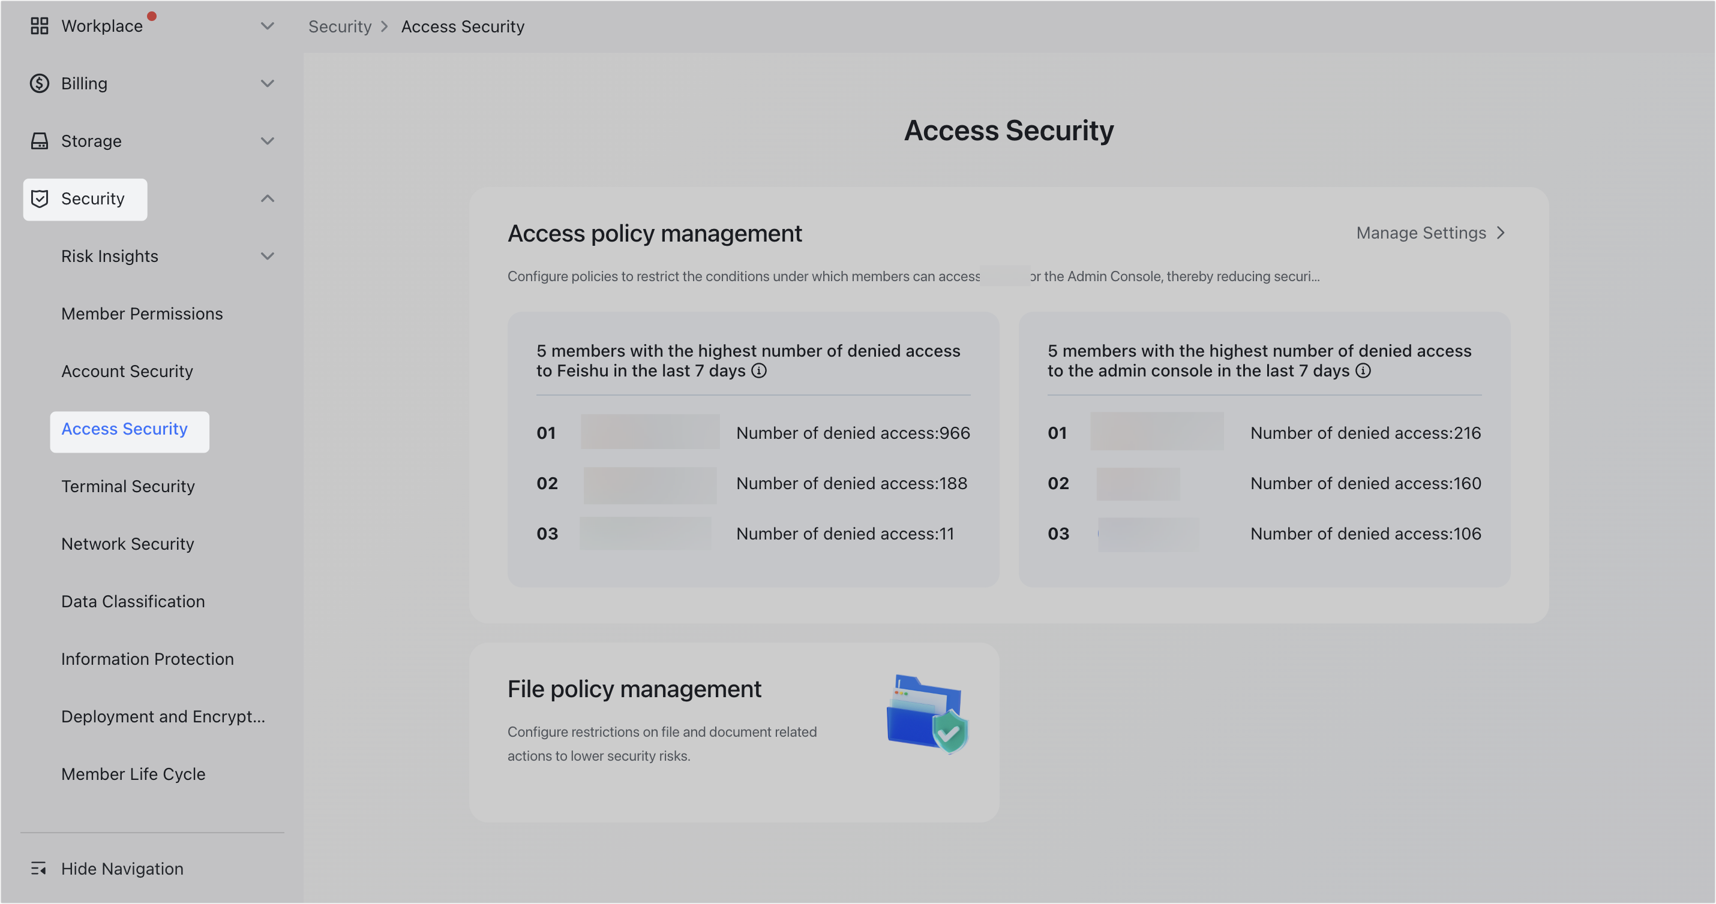The image size is (1716, 904).
Task: Open Network Security page
Action: (127, 543)
